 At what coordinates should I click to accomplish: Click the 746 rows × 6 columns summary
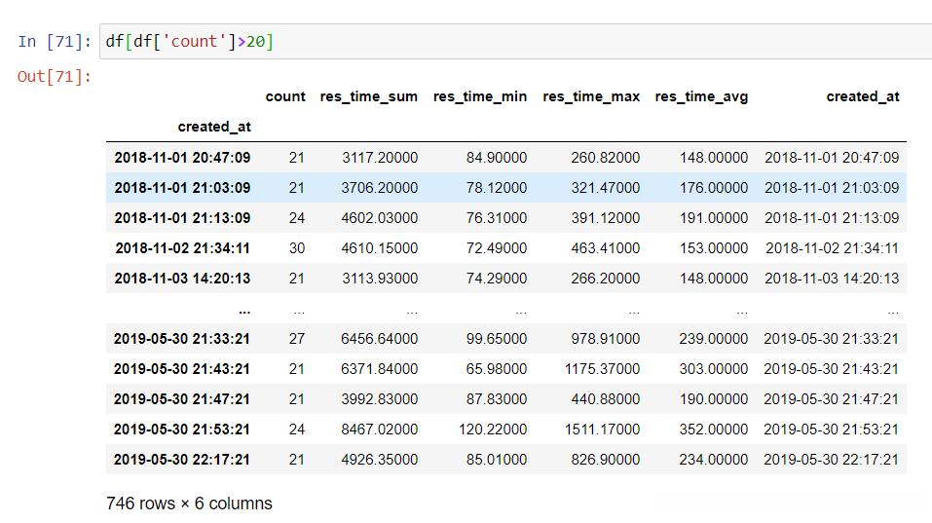[189, 504]
